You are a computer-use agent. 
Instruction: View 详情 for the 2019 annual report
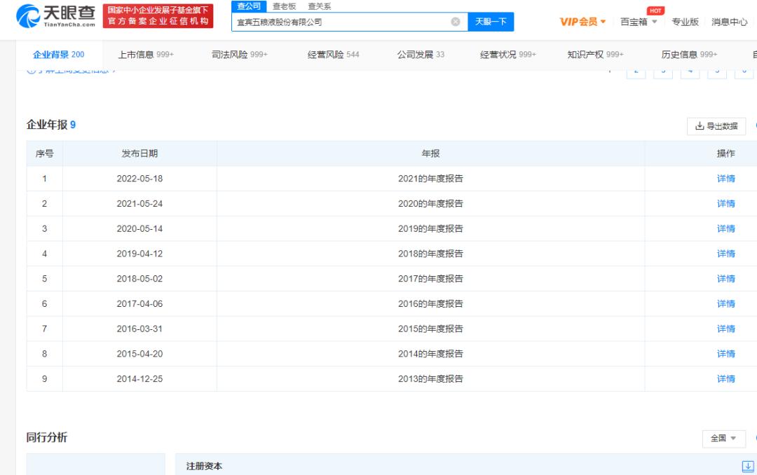[725, 229]
